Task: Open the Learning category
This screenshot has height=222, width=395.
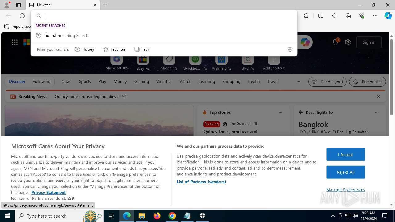Action: [x=207, y=81]
